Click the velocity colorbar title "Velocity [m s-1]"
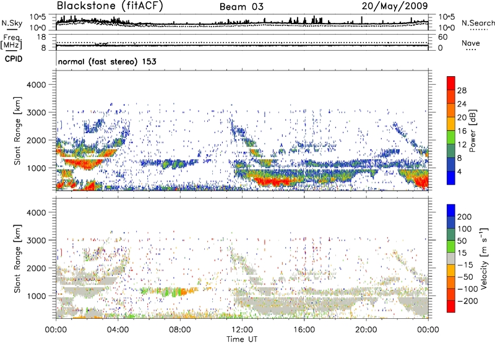The height and width of the screenshot is (343, 495). [x=484, y=259]
